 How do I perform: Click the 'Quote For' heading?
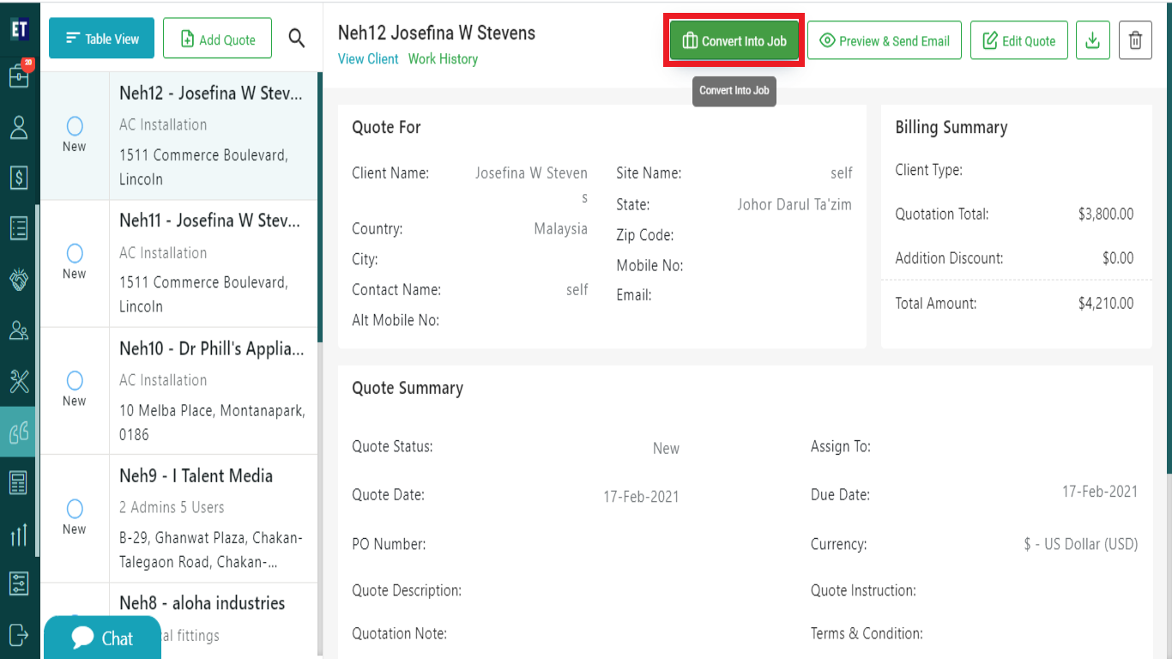pos(386,128)
